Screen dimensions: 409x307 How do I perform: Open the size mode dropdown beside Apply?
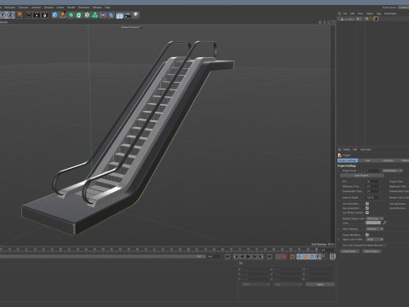point(287,284)
